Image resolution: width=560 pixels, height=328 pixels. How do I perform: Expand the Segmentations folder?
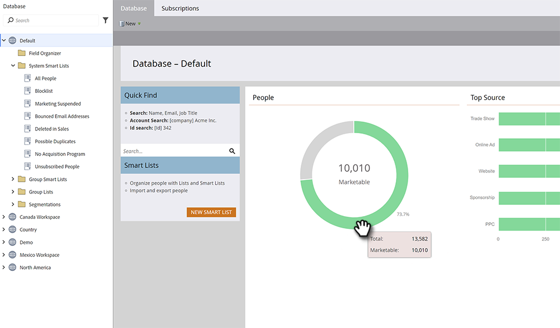13,204
